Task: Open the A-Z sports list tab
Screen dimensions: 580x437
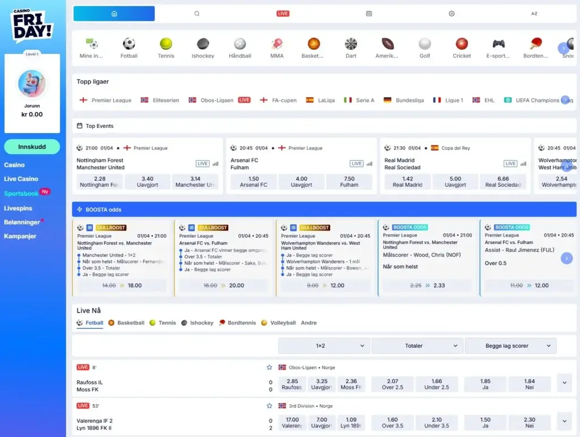Action: (534, 14)
